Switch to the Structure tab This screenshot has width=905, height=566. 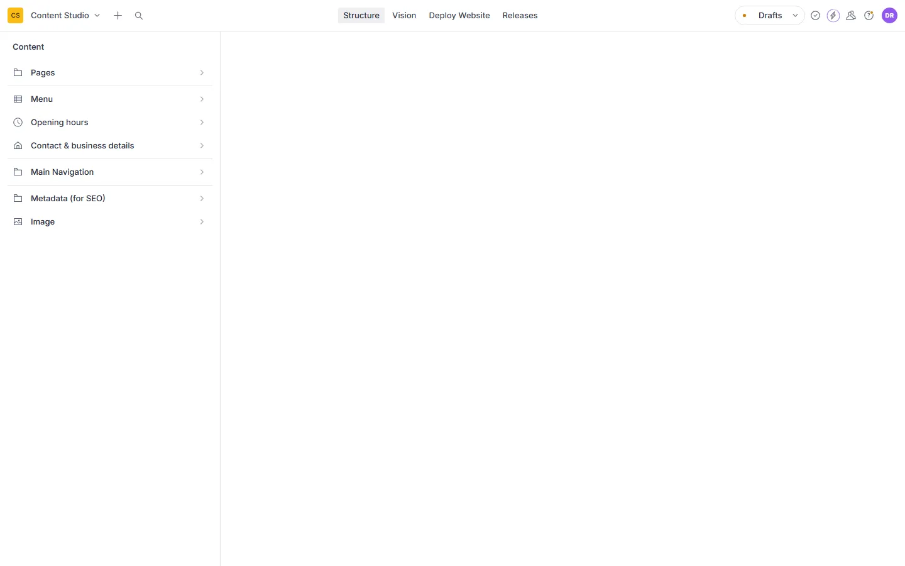pyautogui.click(x=361, y=15)
